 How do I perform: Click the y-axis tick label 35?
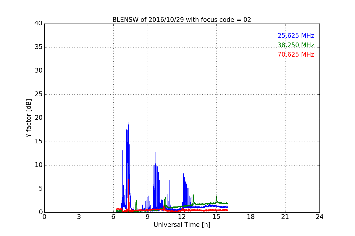click(x=38, y=47)
